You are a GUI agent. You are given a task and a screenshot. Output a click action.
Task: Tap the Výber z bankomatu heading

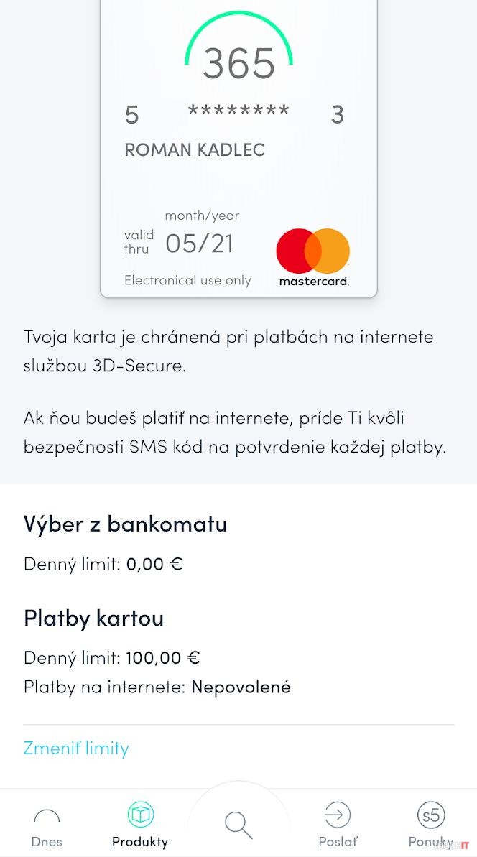[126, 524]
